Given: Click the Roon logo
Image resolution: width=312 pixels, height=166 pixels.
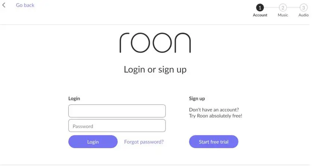Looking at the screenshot, I should pyautogui.click(x=155, y=43).
